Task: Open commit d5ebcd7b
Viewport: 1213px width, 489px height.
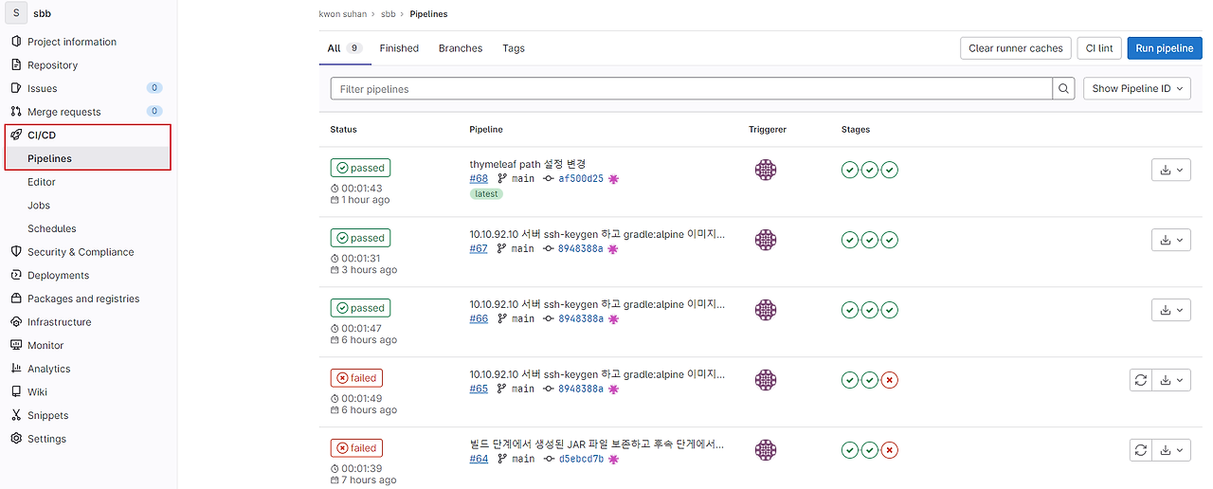Action: pyautogui.click(x=581, y=459)
